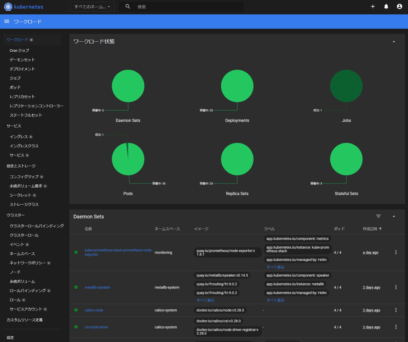The height and width of the screenshot is (342, 408).
Task: Click the Stateful Sets pie chart
Action: pos(346,159)
